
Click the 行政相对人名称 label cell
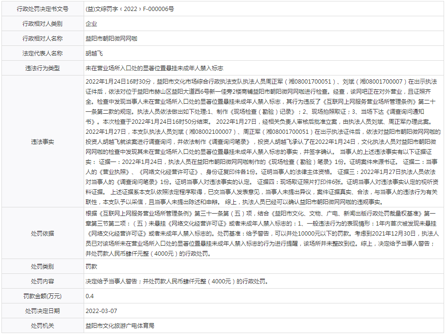43,39
